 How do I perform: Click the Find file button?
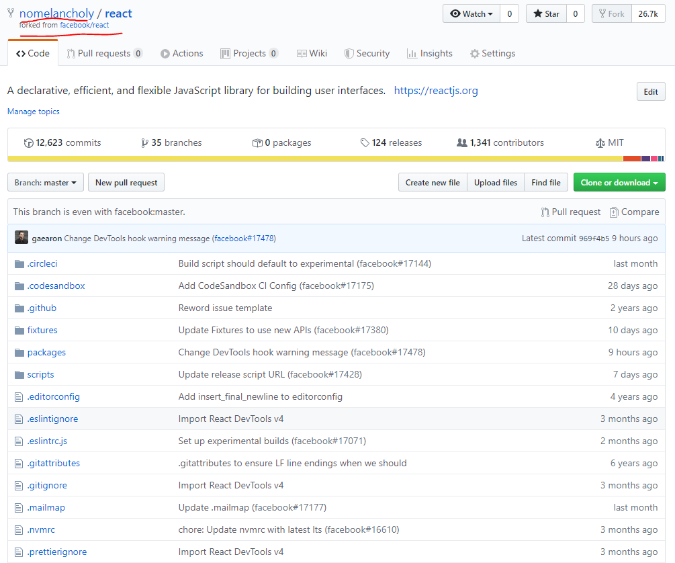pyautogui.click(x=546, y=183)
